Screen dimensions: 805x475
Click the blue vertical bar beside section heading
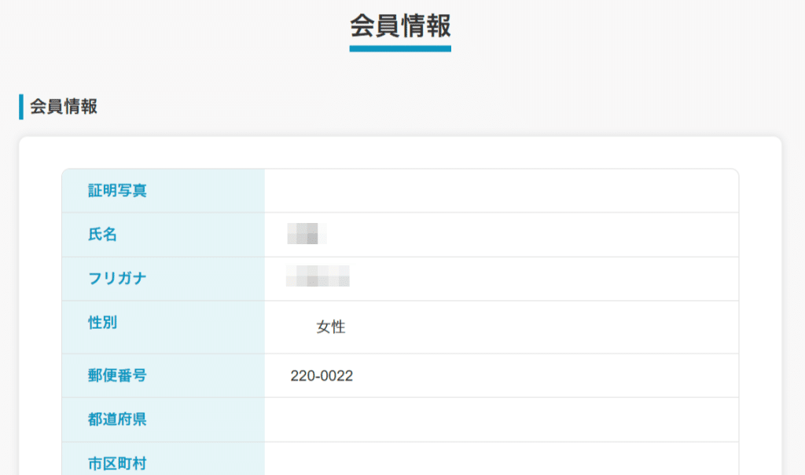21,107
